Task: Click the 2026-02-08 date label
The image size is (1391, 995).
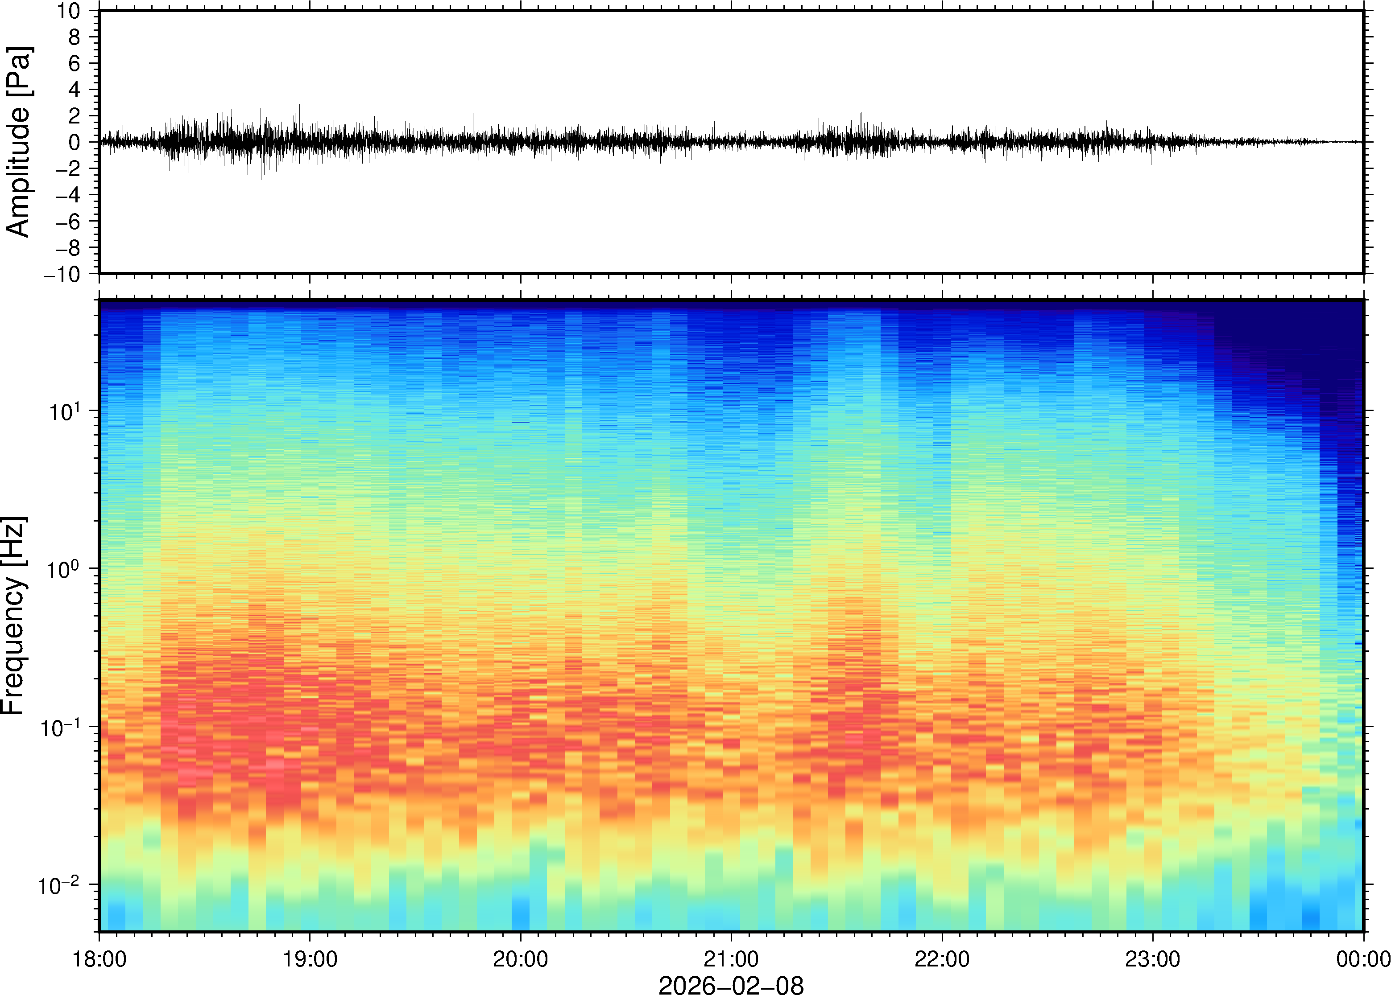Action: (731, 985)
